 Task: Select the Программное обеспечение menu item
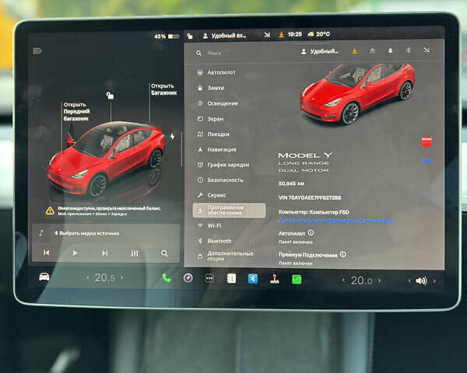tap(229, 211)
